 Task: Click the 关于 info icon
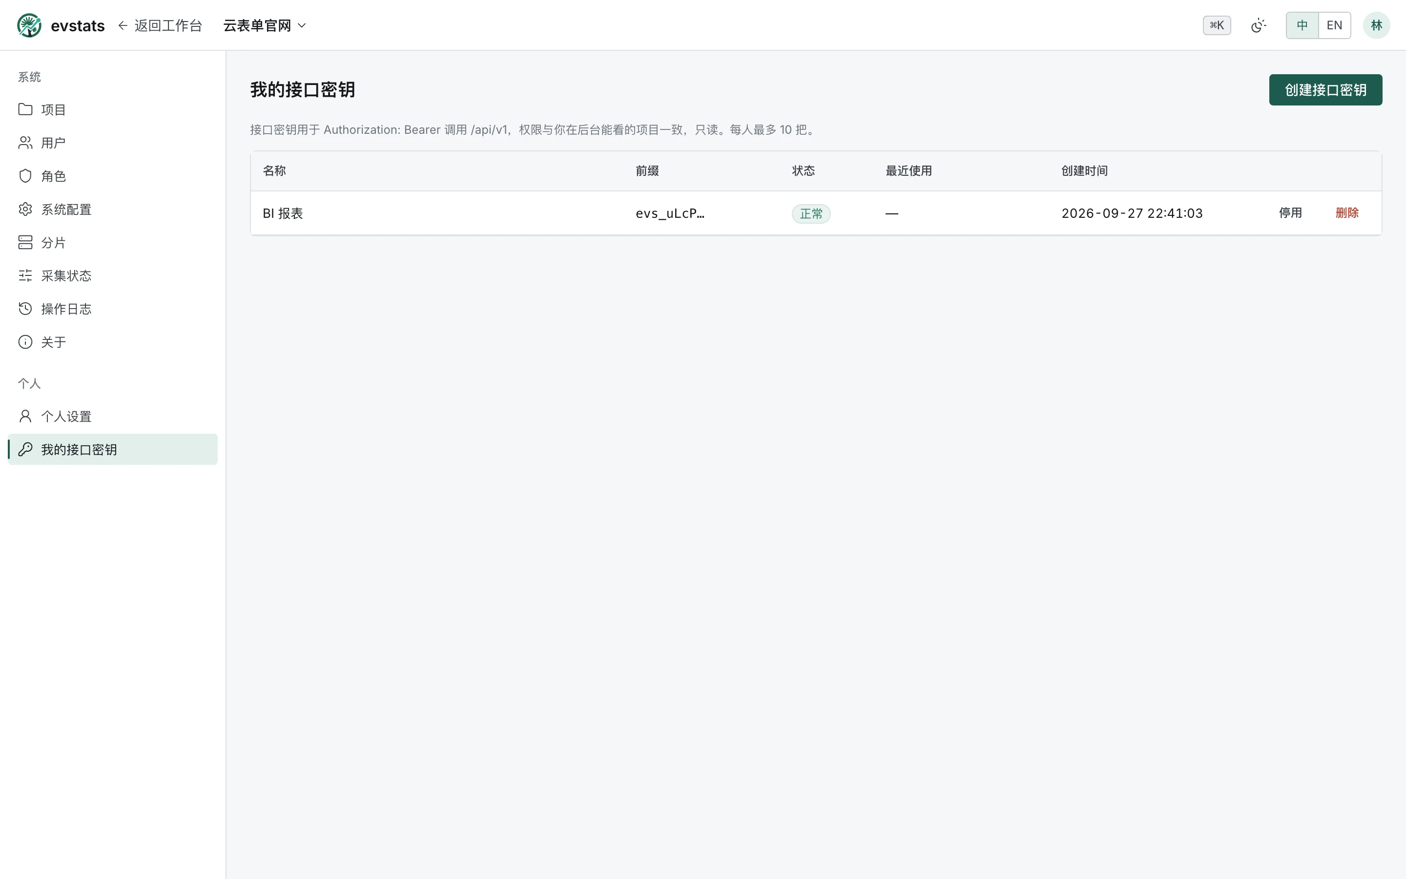pyautogui.click(x=25, y=341)
